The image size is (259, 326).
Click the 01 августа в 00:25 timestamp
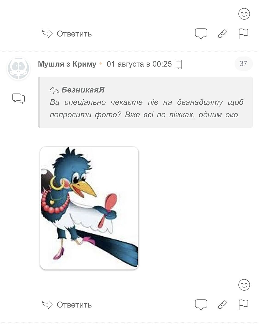point(139,64)
